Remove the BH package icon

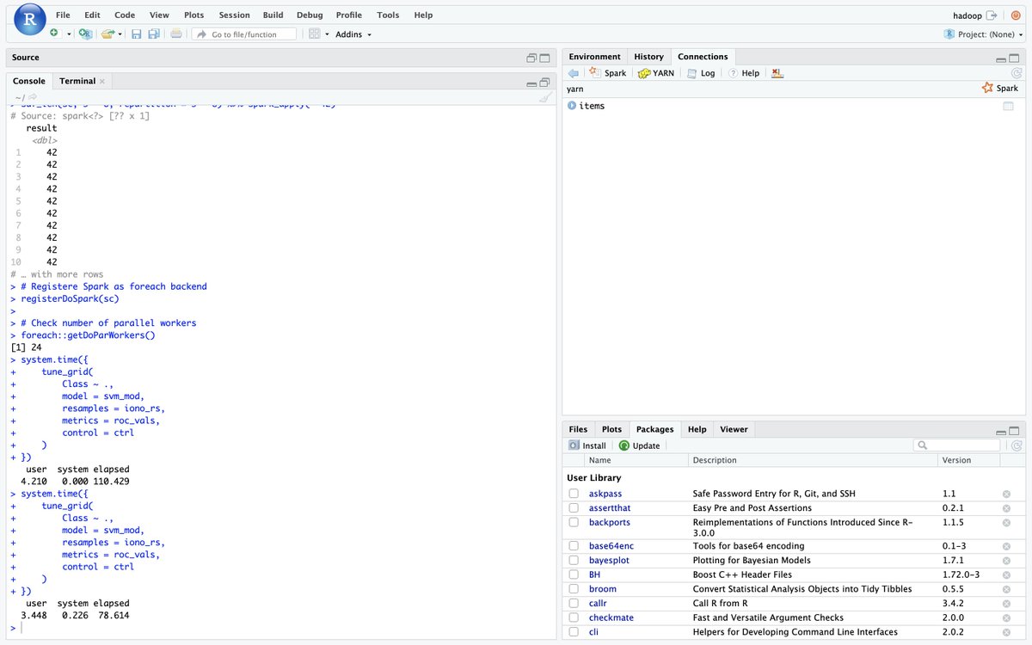point(1006,574)
